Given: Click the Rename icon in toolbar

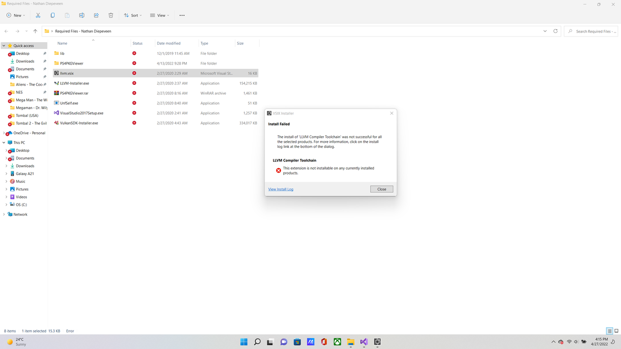Looking at the screenshot, I should [x=82, y=16].
